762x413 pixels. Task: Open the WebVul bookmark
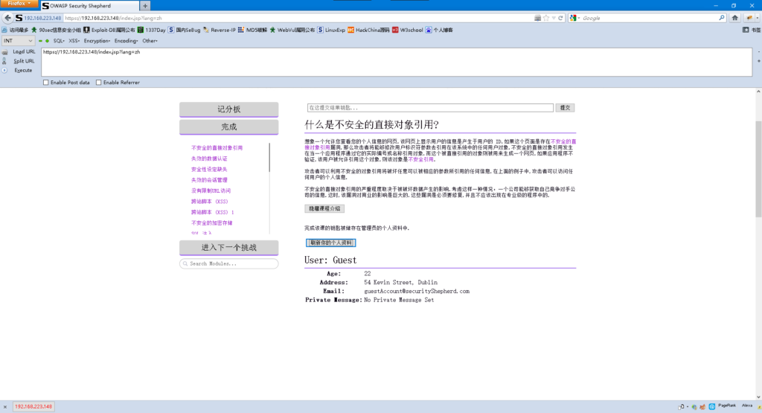point(292,30)
